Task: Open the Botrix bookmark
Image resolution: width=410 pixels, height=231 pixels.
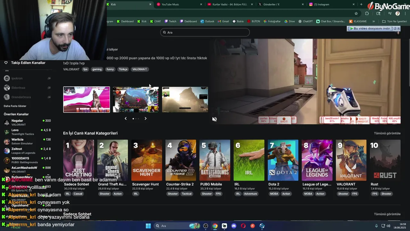Action: (x=238, y=21)
